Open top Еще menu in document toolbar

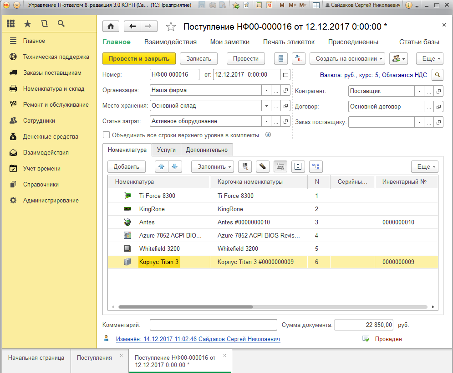(430, 58)
